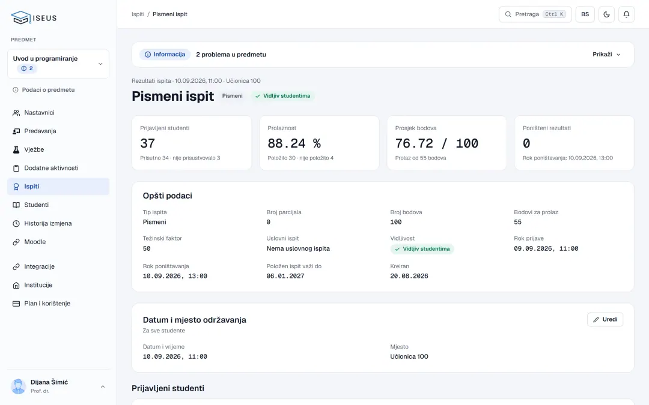This screenshot has height=405, width=649.
Task: Click the Predavanja presentation icon
Action: click(x=16, y=131)
